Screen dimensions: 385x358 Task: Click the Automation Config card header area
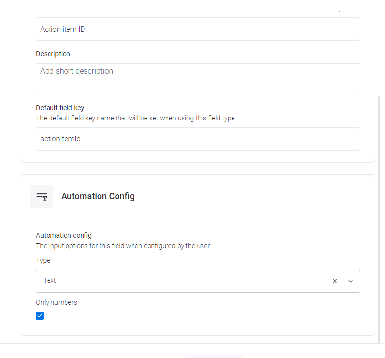click(x=198, y=196)
